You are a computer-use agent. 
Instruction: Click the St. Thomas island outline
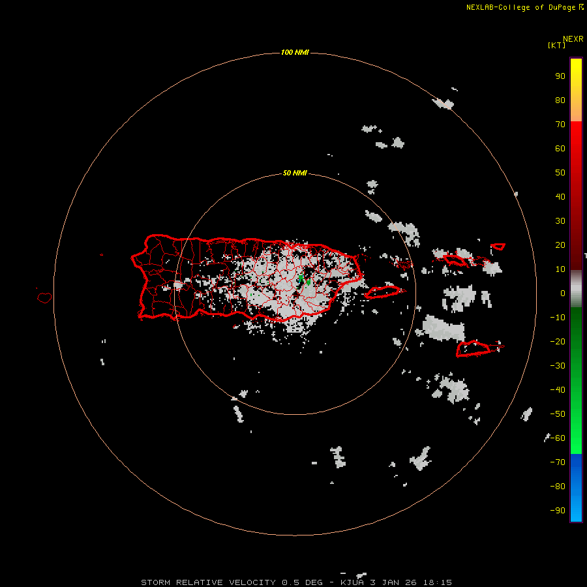point(456,260)
